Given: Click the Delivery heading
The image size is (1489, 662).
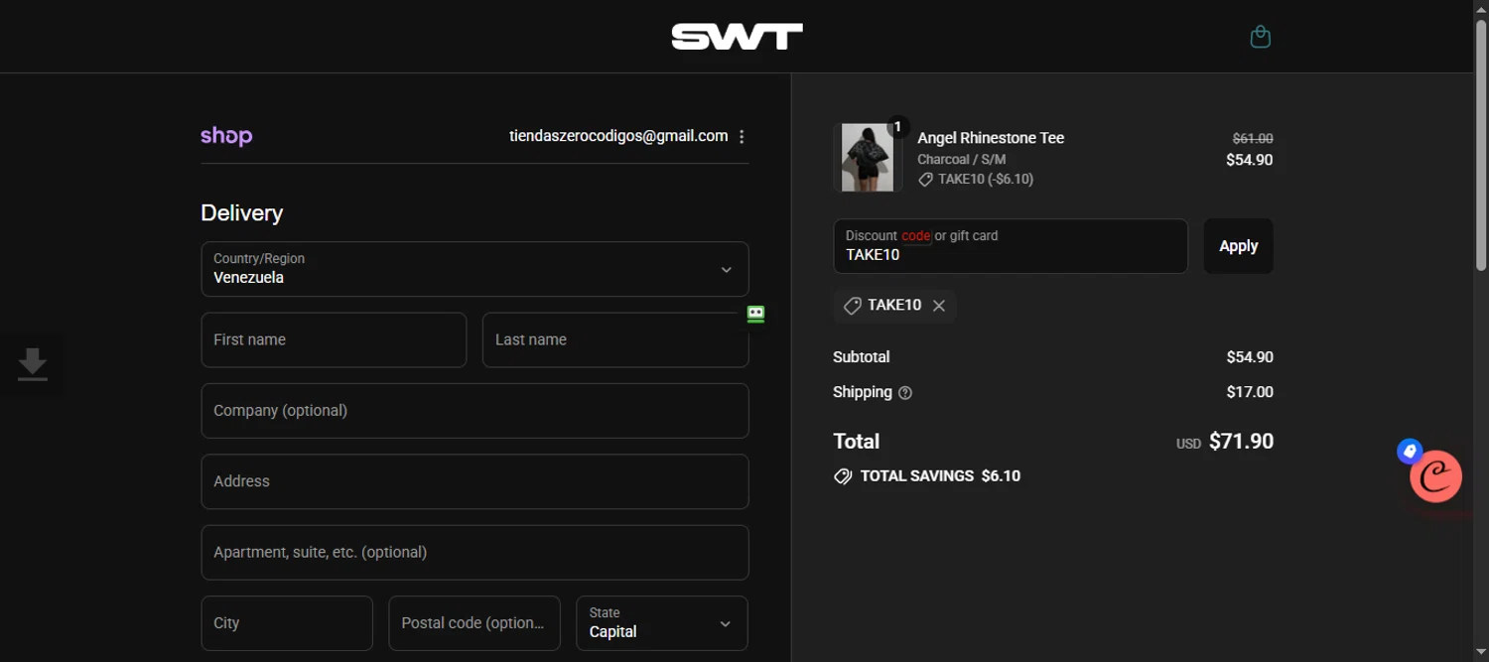Looking at the screenshot, I should [x=241, y=213].
